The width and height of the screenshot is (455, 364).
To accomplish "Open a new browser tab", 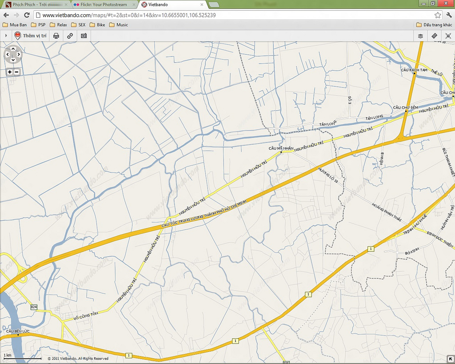I will click(x=214, y=4).
